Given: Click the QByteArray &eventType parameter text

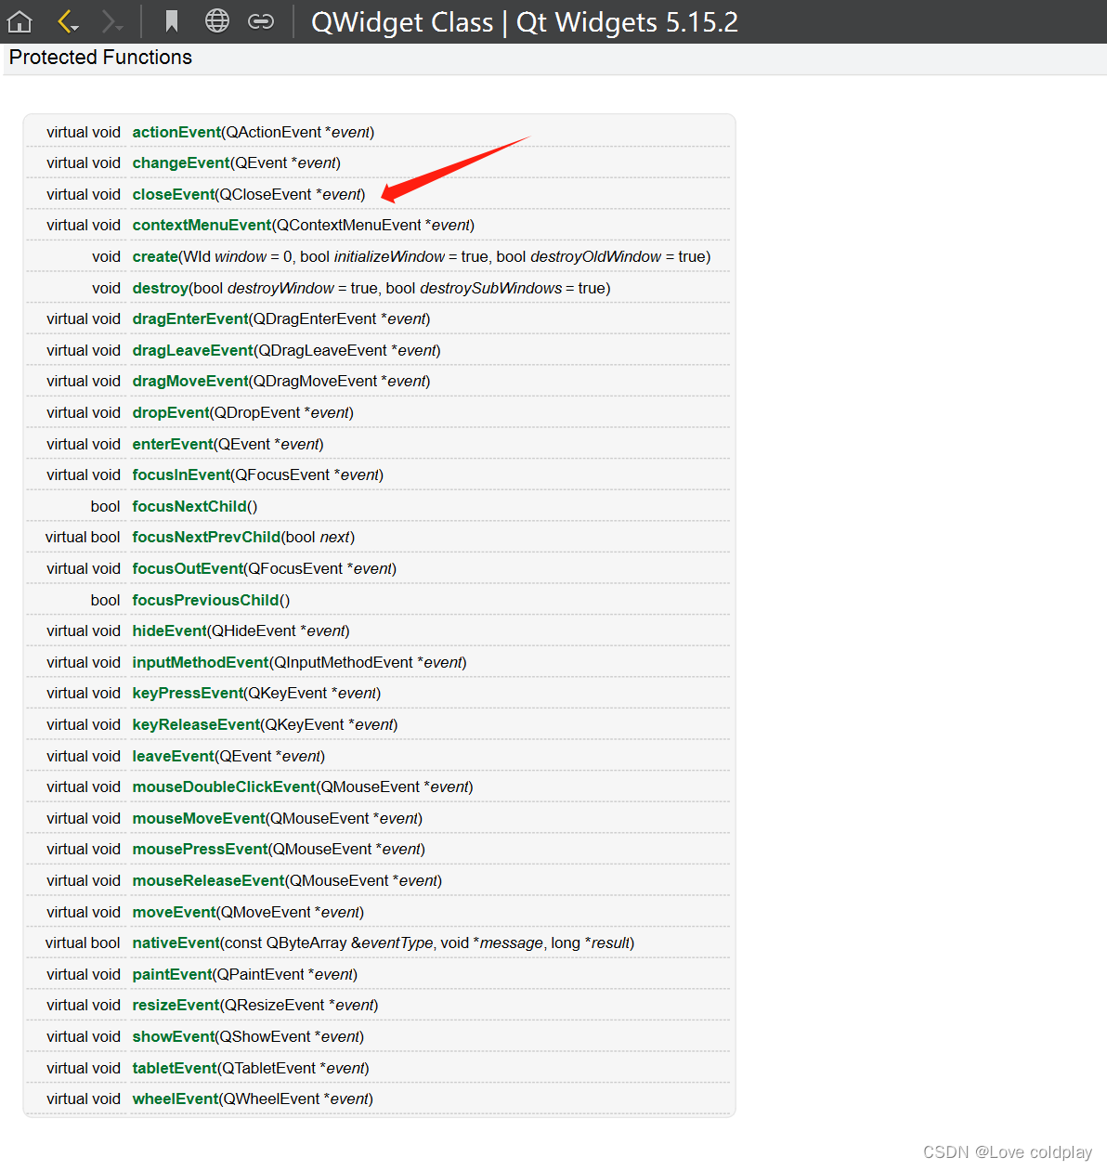Looking at the screenshot, I should coord(349,942).
